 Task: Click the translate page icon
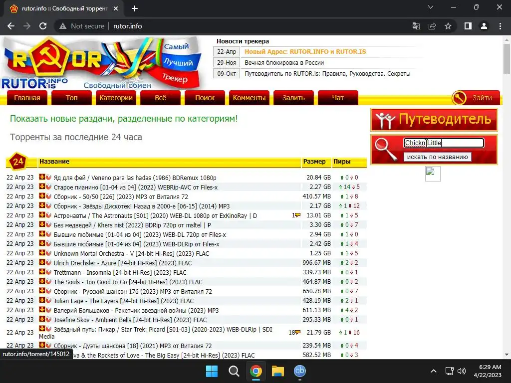click(416, 26)
